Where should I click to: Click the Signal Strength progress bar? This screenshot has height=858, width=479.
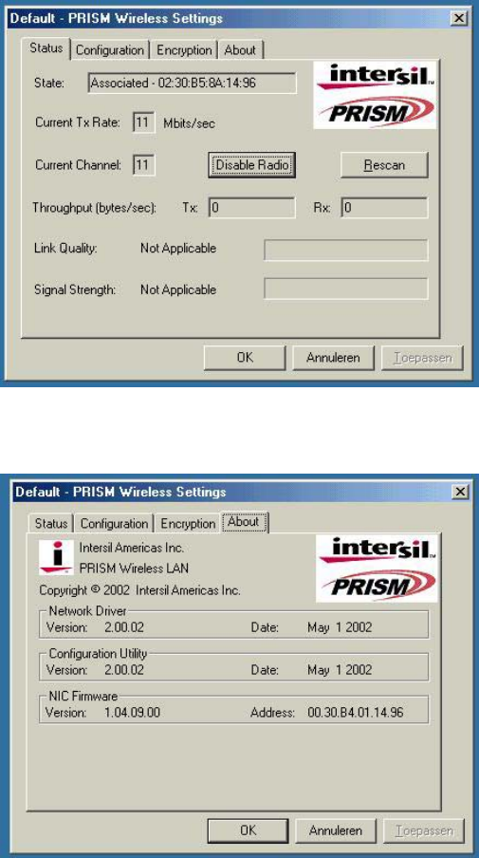tap(346, 289)
